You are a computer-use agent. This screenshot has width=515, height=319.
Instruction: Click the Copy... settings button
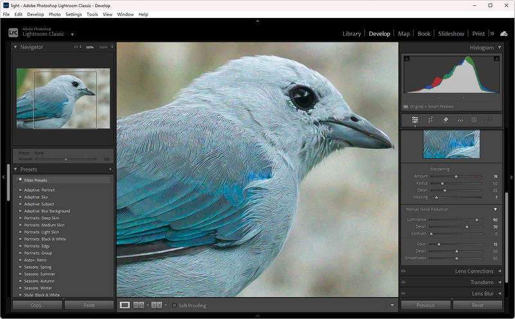(37, 305)
